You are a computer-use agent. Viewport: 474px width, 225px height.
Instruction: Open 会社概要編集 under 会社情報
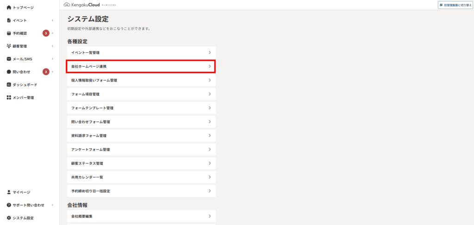pyautogui.click(x=142, y=216)
